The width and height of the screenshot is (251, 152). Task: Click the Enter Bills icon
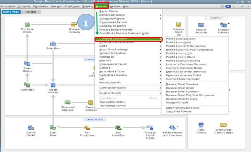[53, 44]
